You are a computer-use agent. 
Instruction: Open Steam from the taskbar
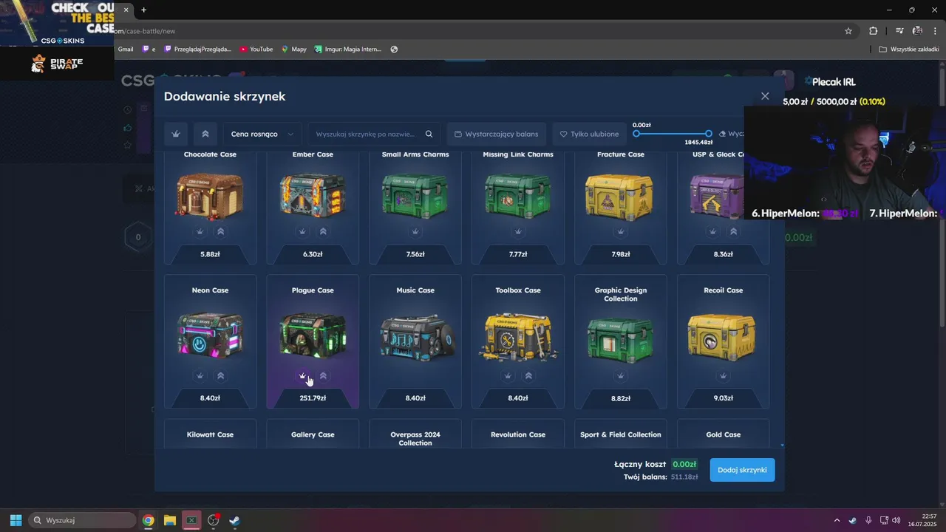(x=234, y=520)
